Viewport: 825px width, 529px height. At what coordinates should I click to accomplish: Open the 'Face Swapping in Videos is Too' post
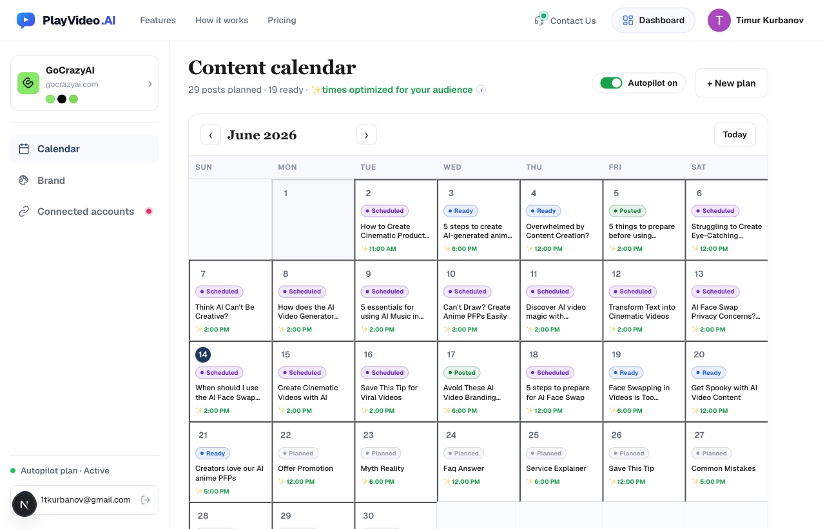639,393
